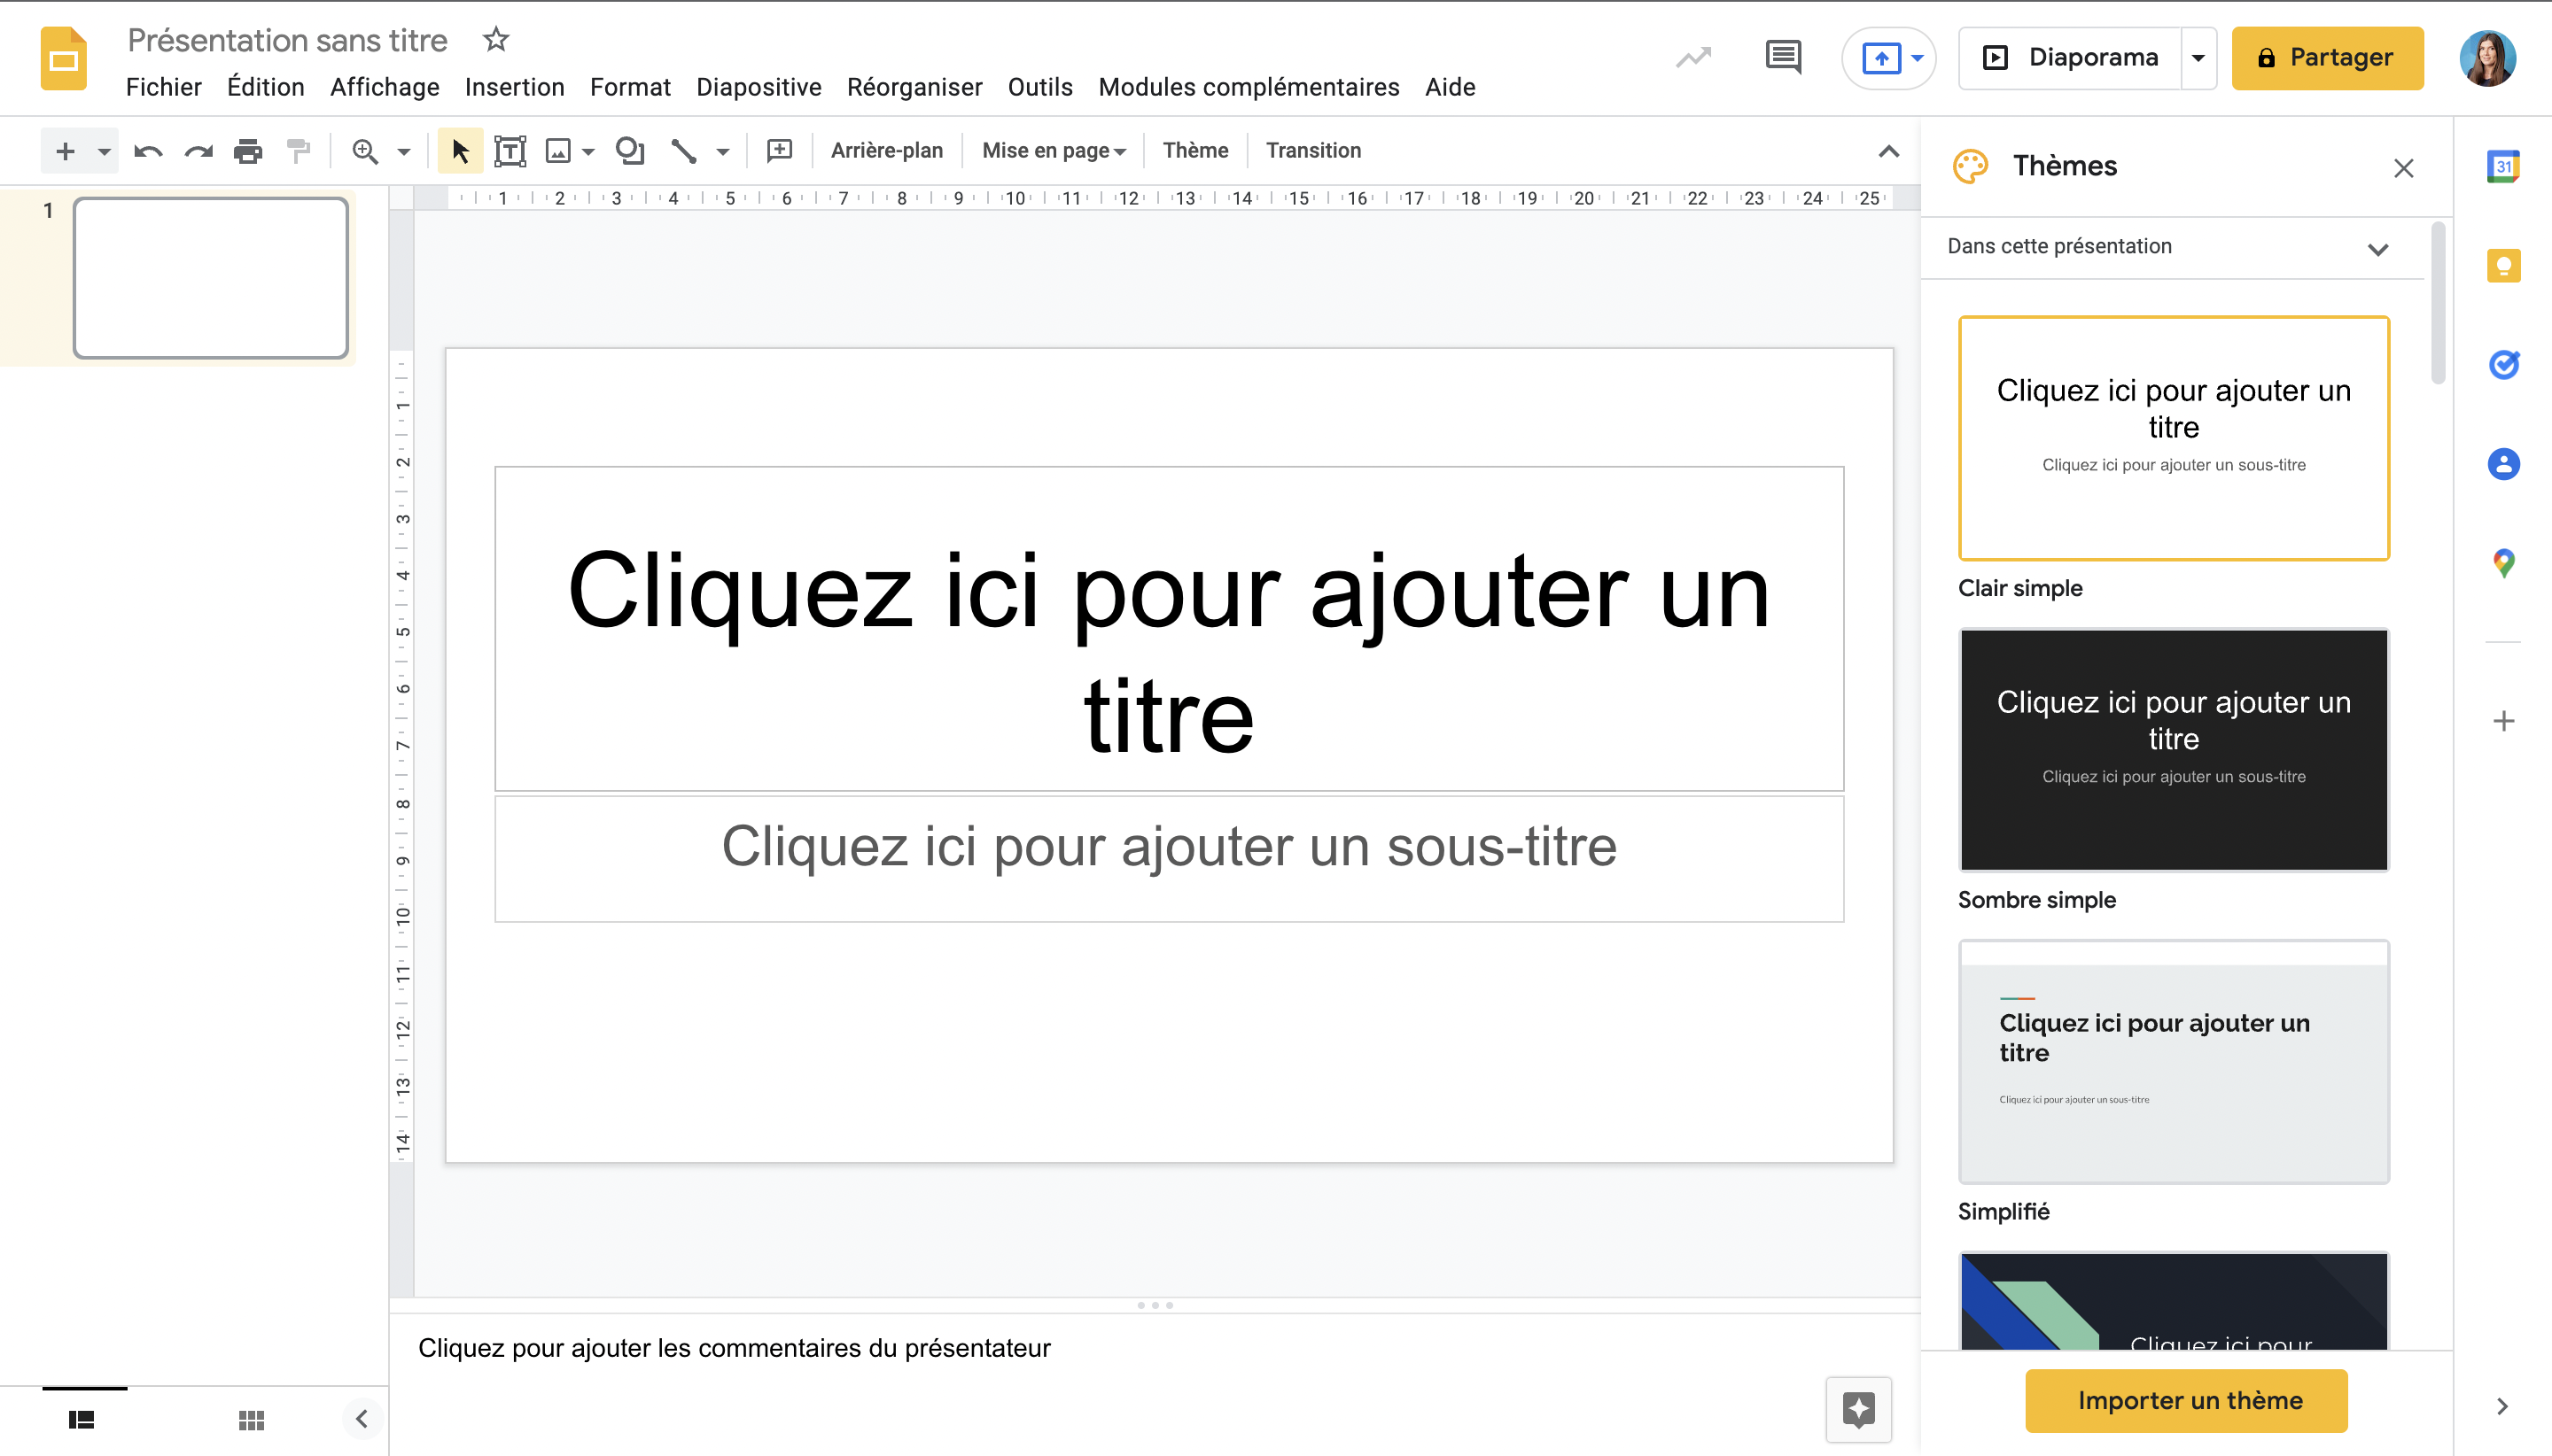Open Google Maps side panel

pyautogui.click(x=2503, y=563)
